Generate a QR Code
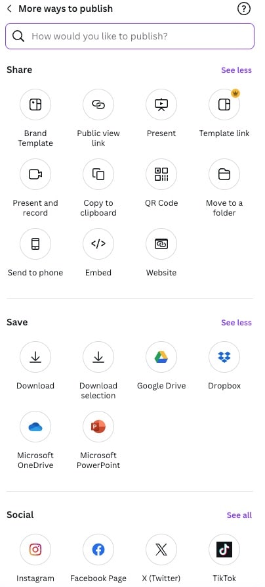This screenshot has height=587, width=265. (x=161, y=174)
